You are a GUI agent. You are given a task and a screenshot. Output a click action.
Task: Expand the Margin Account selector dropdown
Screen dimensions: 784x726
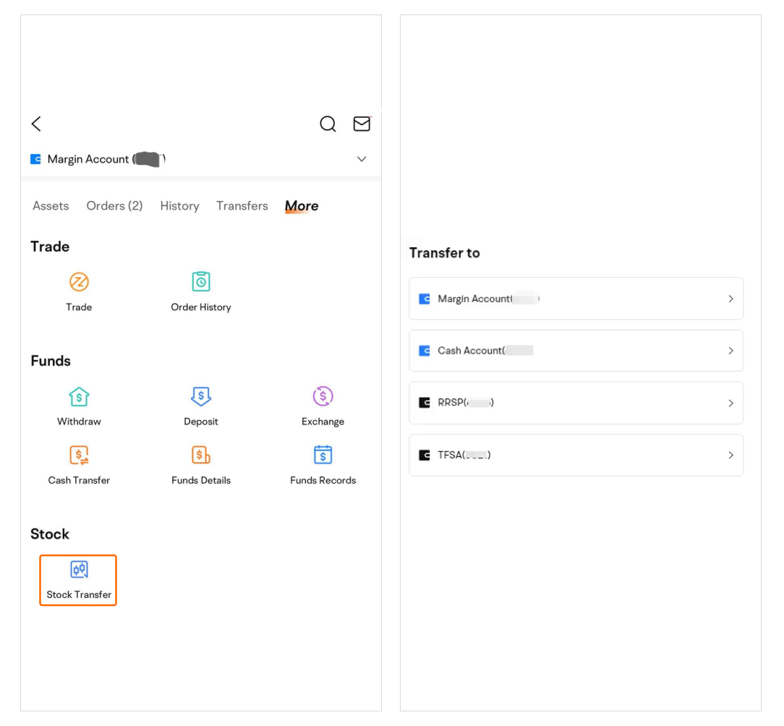(x=362, y=159)
